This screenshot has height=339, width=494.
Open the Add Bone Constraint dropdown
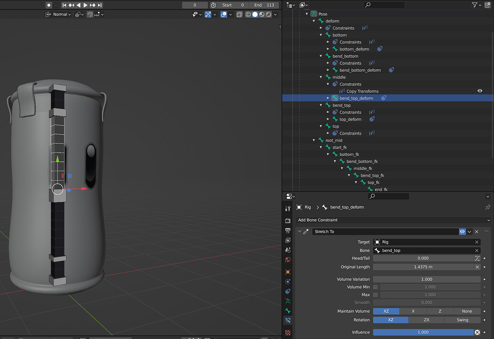[x=394, y=220]
